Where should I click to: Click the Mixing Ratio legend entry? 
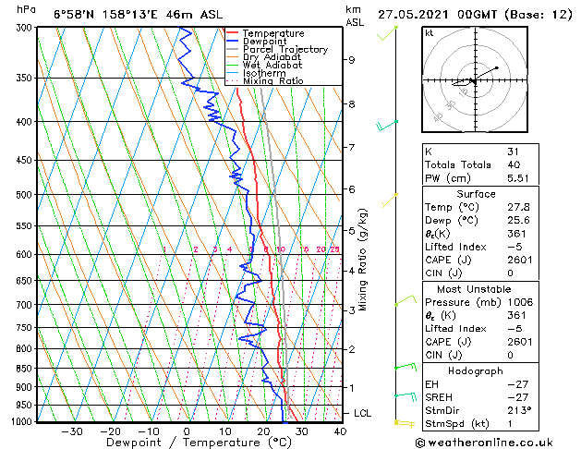(x=273, y=81)
